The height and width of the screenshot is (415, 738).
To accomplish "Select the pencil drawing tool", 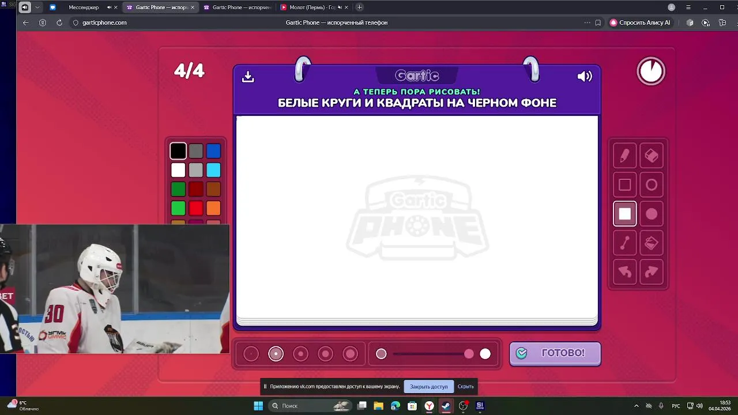I will [624, 156].
